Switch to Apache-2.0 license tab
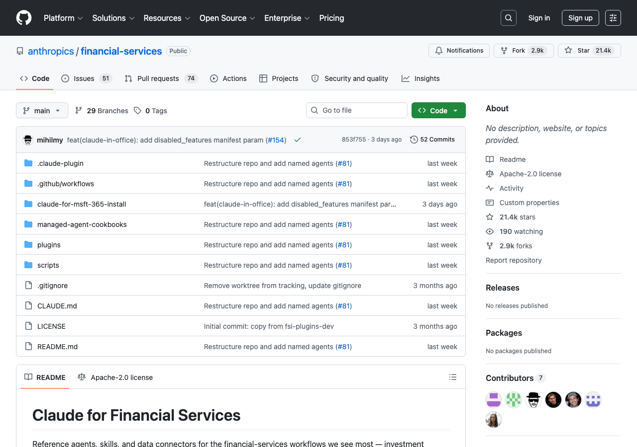 click(x=115, y=377)
